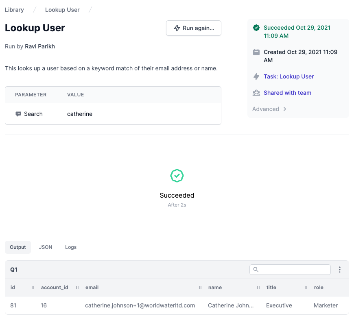The image size is (354, 318).
Task: Click the lightning bolt icon next to Task
Action: [256, 76]
